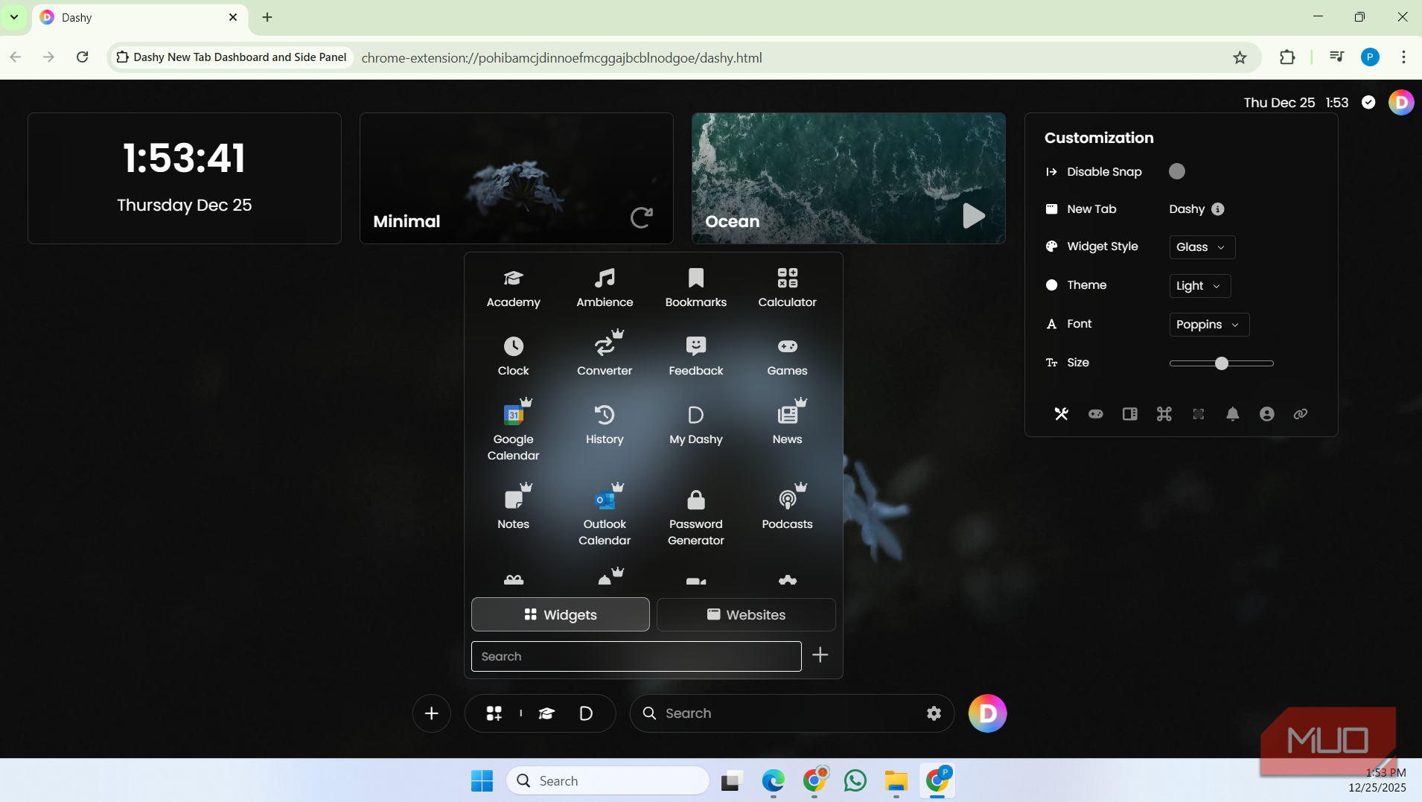1422x802 pixels.
Task: Open the Widget Style dropdown
Action: pyautogui.click(x=1202, y=247)
